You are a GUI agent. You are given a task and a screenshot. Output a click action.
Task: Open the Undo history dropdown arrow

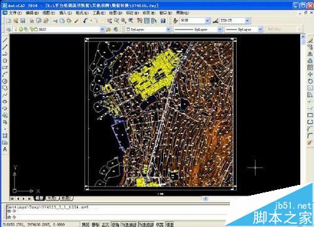click(x=91, y=21)
